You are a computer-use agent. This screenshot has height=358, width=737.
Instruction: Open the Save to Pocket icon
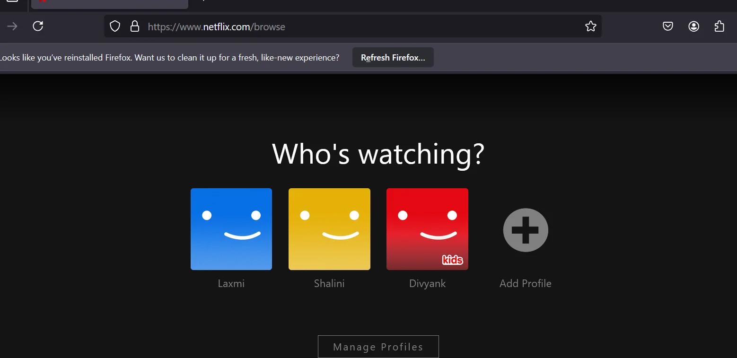[668, 26]
